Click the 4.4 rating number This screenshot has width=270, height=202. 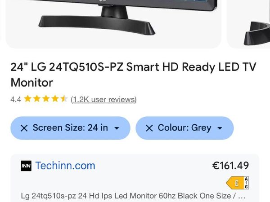click(16, 100)
